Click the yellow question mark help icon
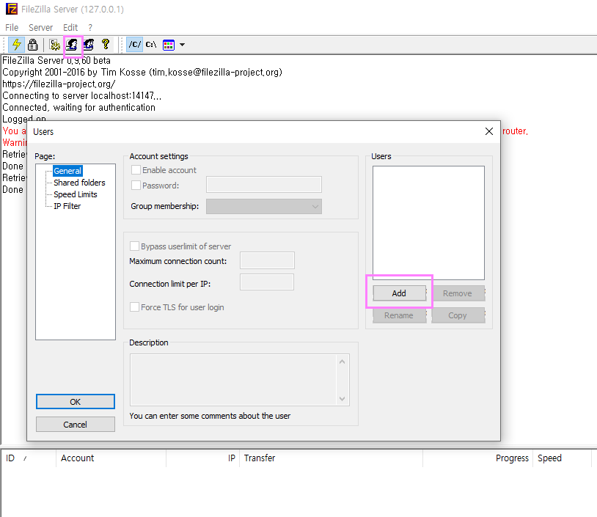 tap(106, 45)
